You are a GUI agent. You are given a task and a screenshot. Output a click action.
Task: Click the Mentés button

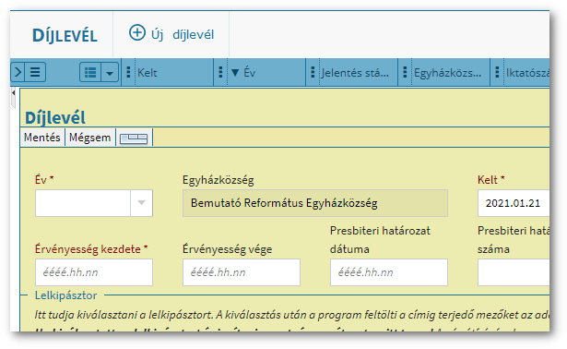(x=42, y=138)
